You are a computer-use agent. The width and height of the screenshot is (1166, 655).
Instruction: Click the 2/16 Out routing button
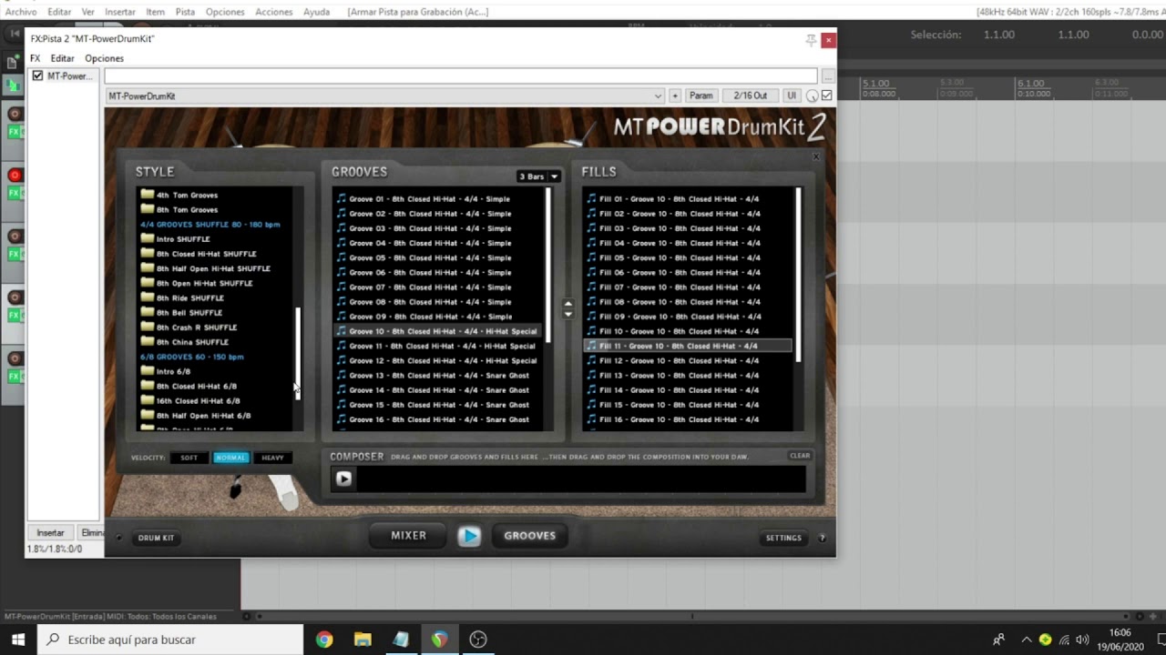[751, 96]
